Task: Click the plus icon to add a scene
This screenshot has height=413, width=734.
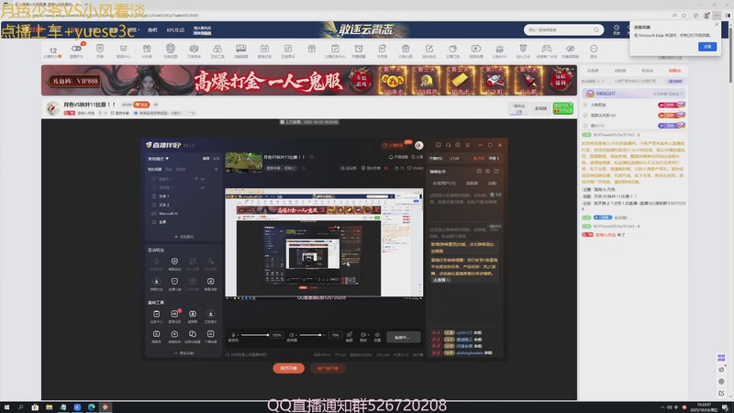Action: pos(216,169)
